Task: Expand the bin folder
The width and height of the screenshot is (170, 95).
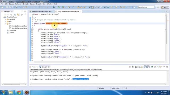Action: point(6,22)
